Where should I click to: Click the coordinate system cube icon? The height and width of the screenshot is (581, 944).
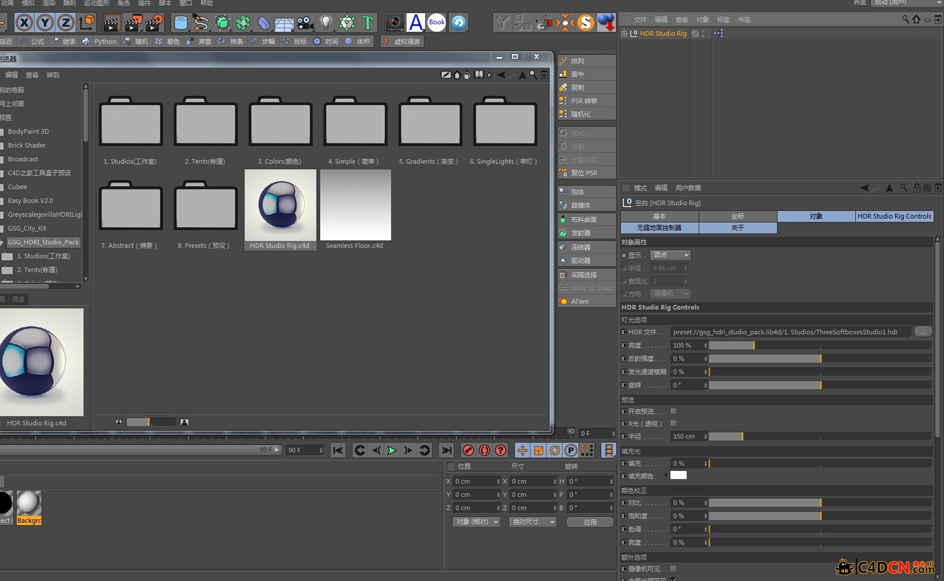pyautogui.click(x=87, y=22)
